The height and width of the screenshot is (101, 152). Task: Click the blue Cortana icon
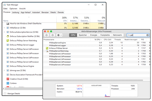pos(8,83)
